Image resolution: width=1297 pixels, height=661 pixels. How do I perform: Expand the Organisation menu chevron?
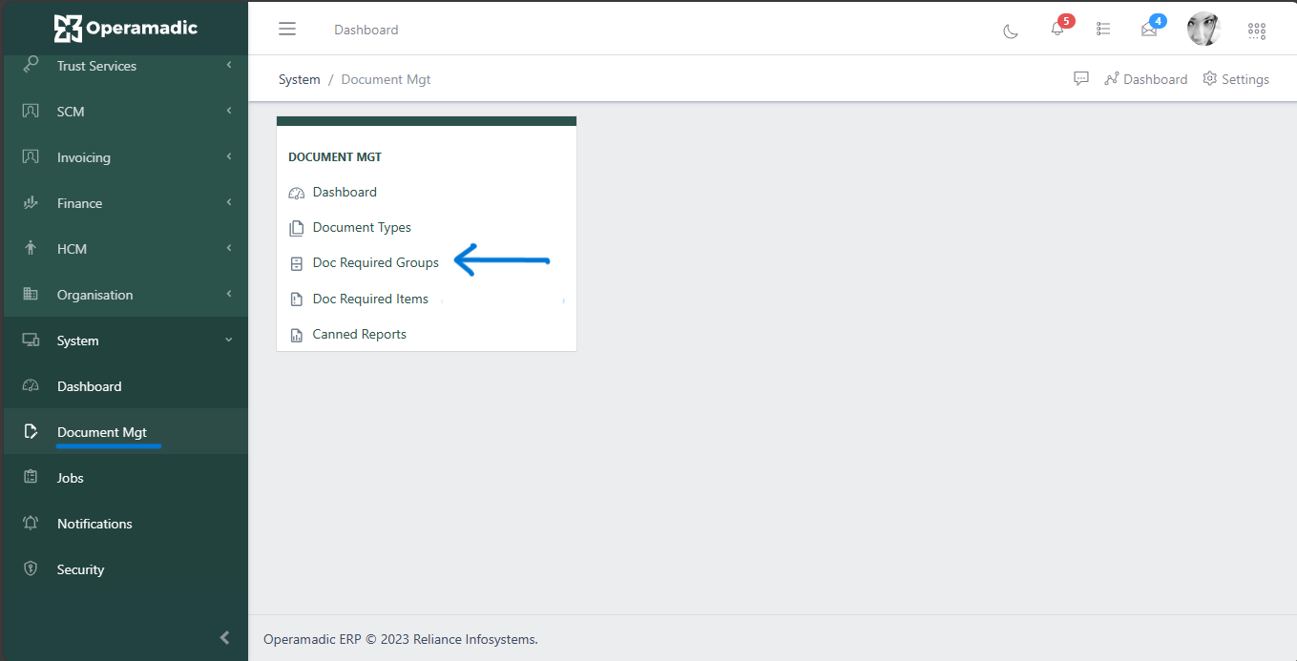229,294
